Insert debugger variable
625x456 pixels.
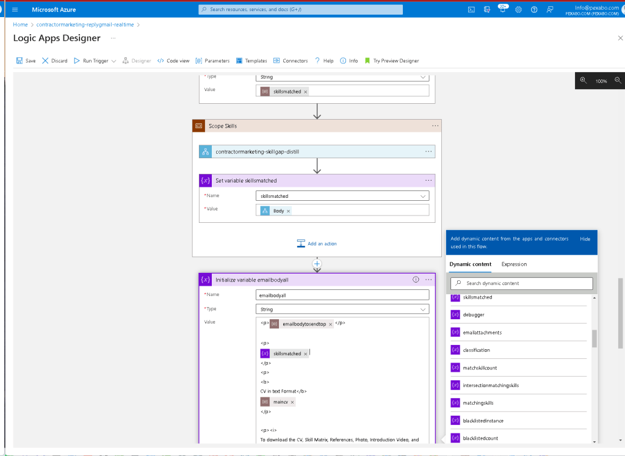pyautogui.click(x=518, y=315)
